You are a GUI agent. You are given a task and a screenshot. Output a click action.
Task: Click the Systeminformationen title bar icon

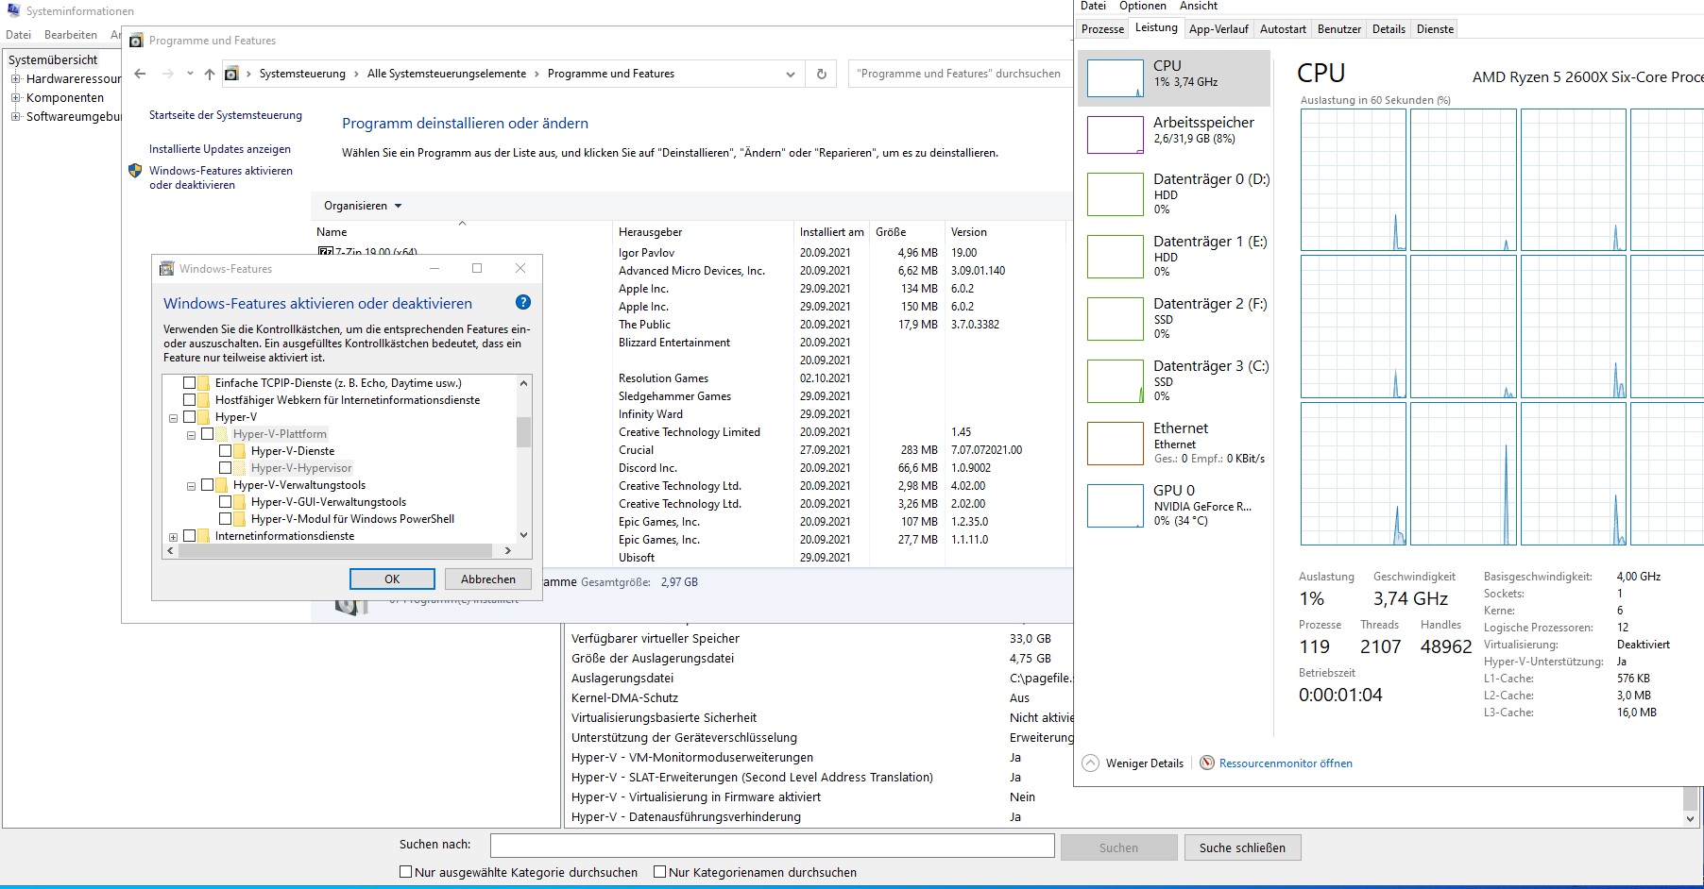[13, 10]
